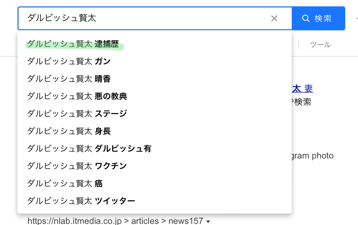The width and height of the screenshot is (358, 225).
Task: Expand the arrow beside the nlab.itmedia.co.jp URL
Action: pos(208,221)
